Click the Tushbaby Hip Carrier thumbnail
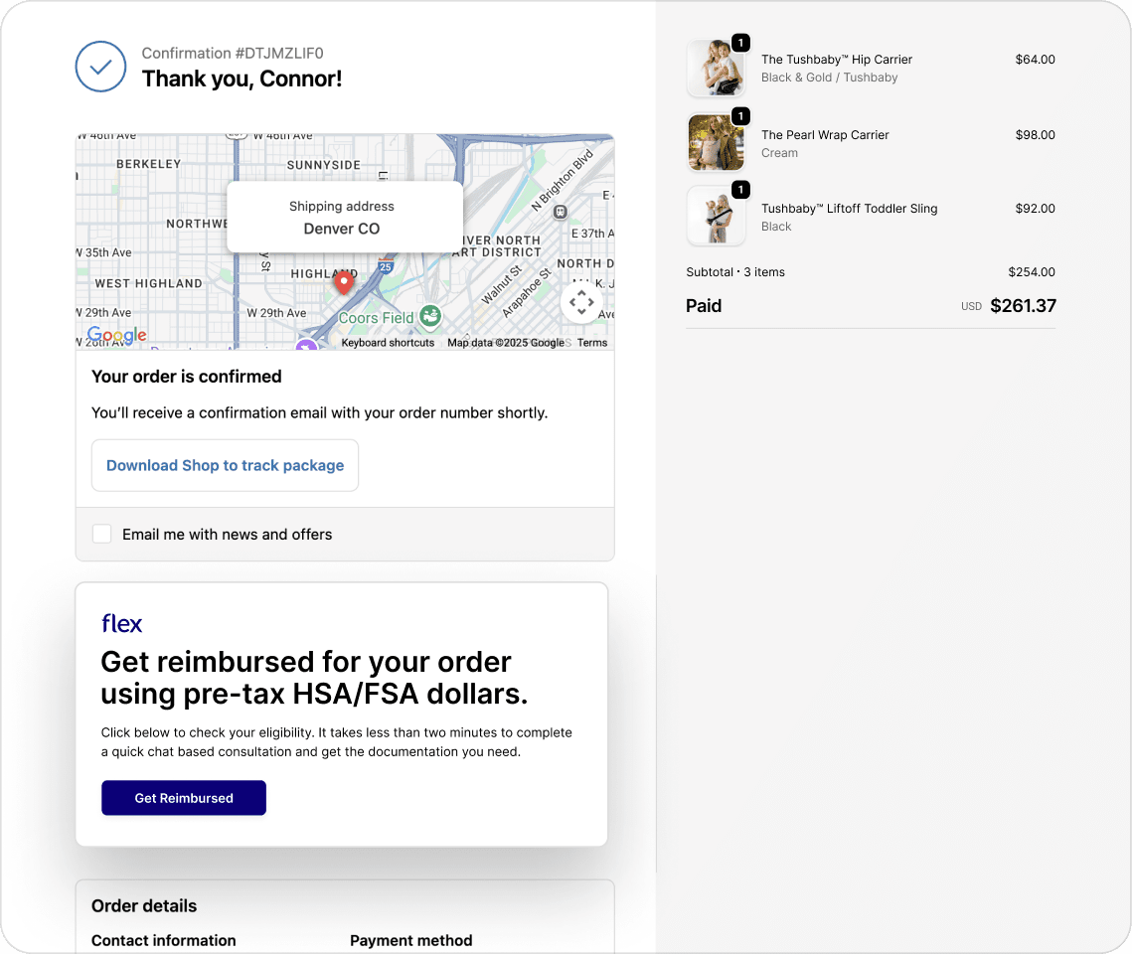Viewport: 1132px width, 954px height. point(716,69)
